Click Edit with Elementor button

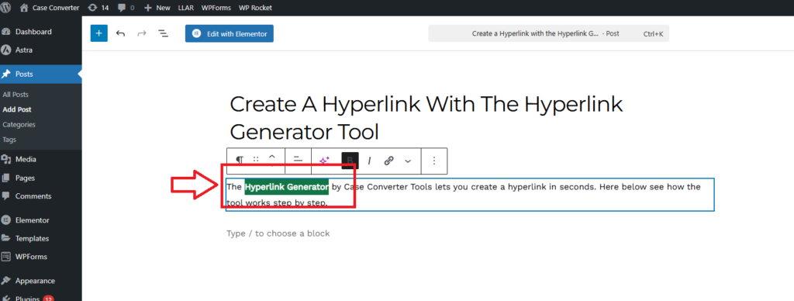coord(230,33)
